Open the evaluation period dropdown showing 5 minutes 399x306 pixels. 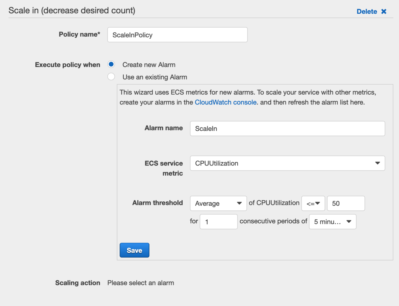[x=332, y=222]
